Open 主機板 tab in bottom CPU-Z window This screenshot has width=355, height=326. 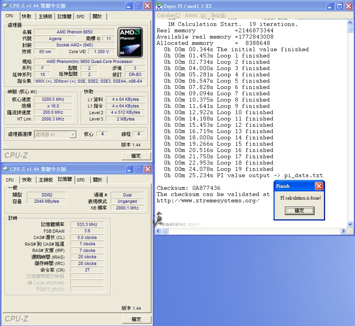[46, 180]
